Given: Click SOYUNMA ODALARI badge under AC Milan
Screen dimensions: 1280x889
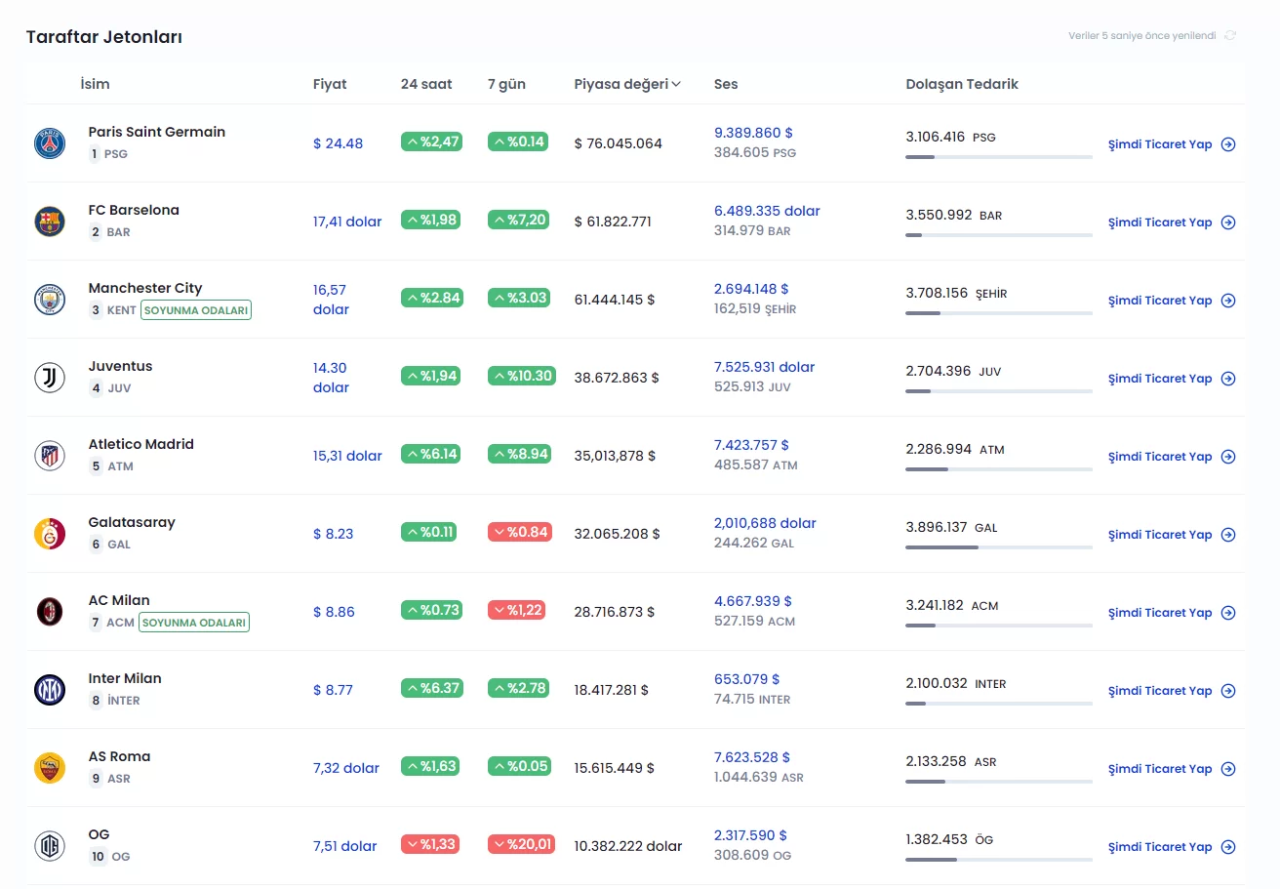Looking at the screenshot, I should [x=194, y=623].
